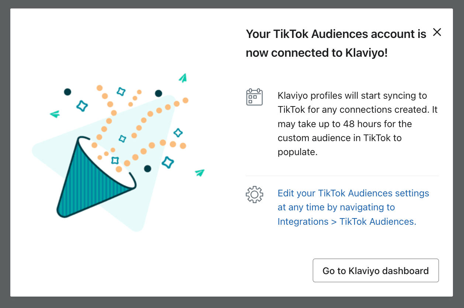464x308 pixels.
Task: Close the TikTok connection dialog
Action: 437,32
